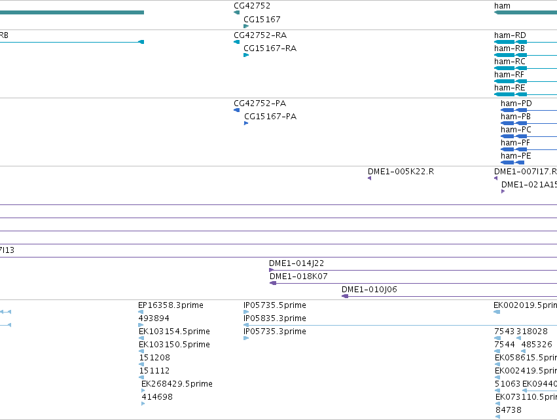
Task: Click the ham-RD transcript label
Action: point(510,35)
